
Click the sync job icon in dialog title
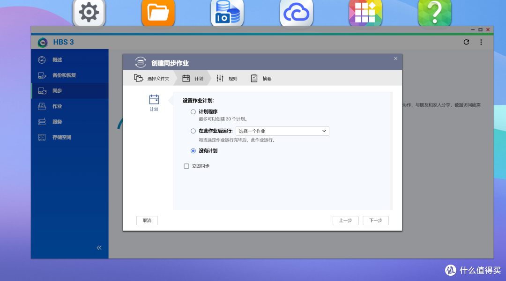coord(141,62)
